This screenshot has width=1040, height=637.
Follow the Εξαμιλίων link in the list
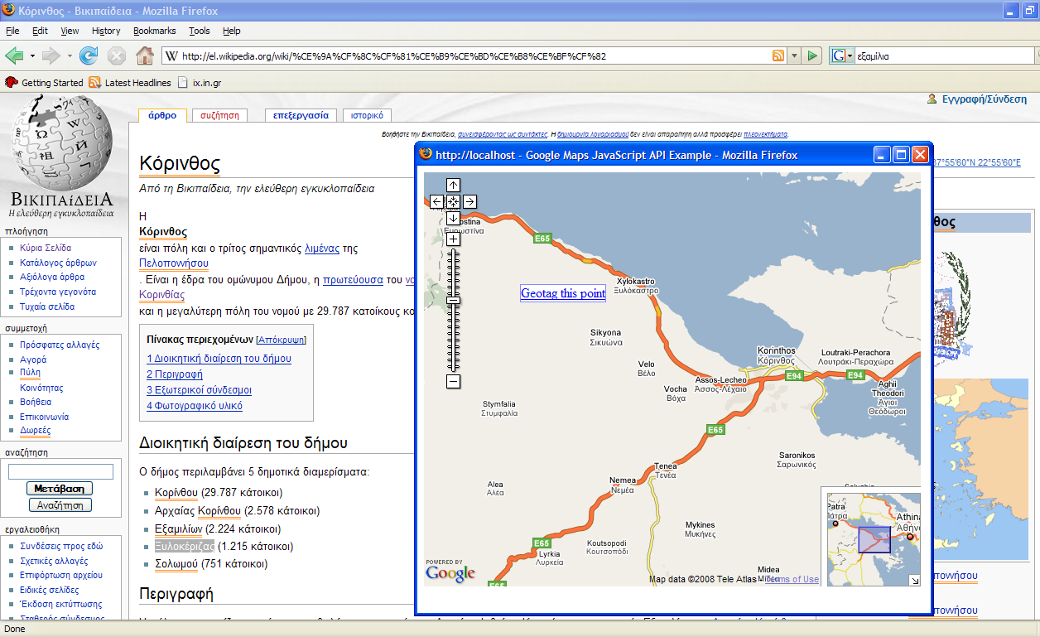pyautogui.click(x=178, y=529)
